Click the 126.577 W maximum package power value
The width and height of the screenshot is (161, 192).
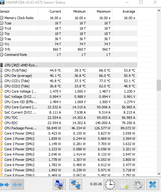pos(102,128)
